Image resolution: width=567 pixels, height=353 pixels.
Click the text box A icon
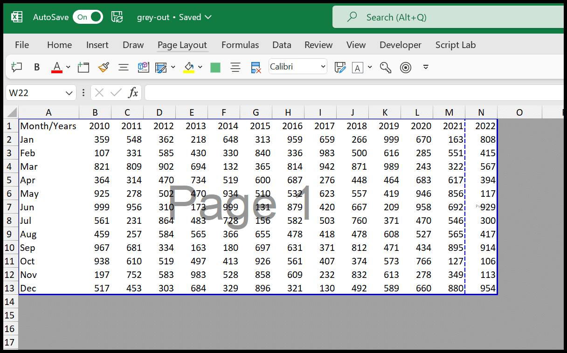click(358, 68)
